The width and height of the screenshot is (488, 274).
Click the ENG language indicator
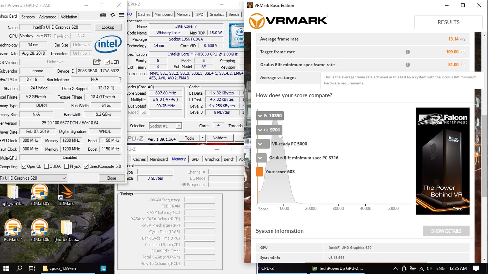[x=440, y=268]
